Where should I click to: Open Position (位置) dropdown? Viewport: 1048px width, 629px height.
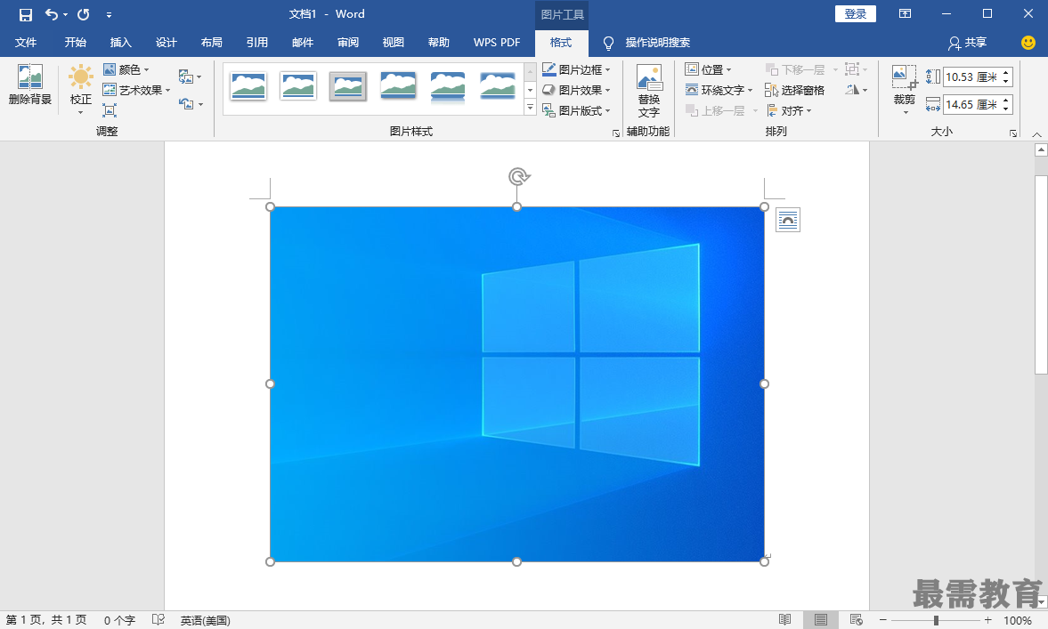(709, 69)
